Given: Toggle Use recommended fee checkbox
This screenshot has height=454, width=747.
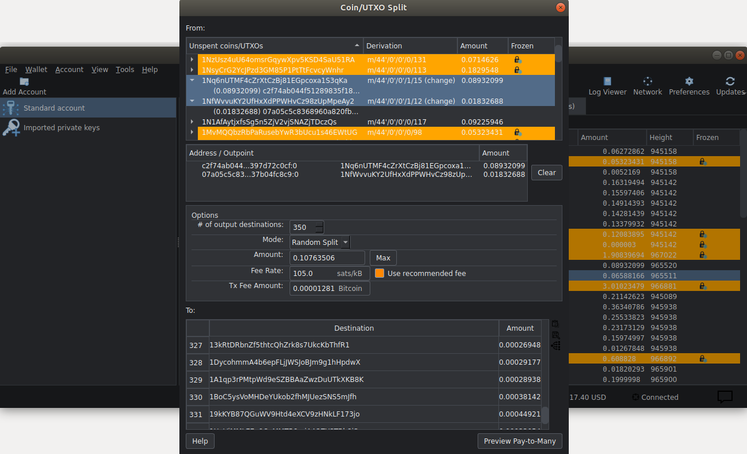Looking at the screenshot, I should click(380, 273).
